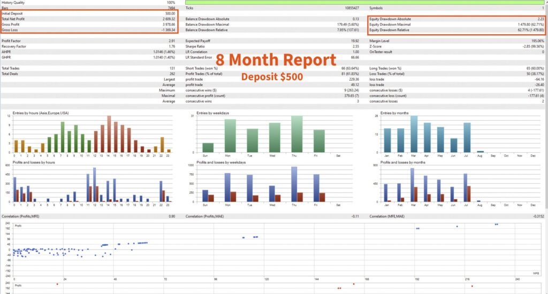The image size is (548, 294).
Task: Click the 'Ticks' label
Action: [189, 8]
